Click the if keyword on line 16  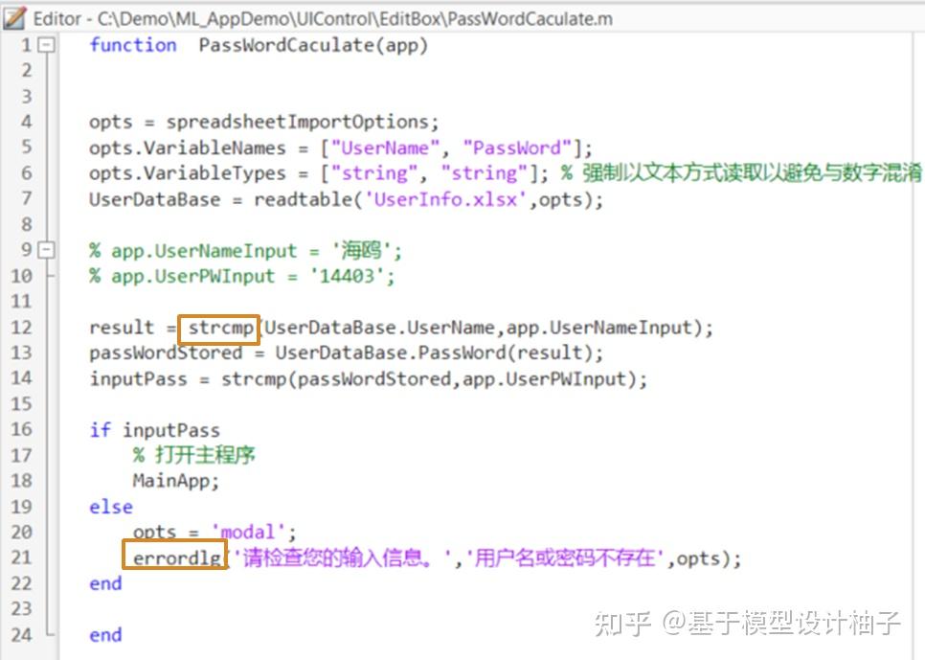coord(99,429)
